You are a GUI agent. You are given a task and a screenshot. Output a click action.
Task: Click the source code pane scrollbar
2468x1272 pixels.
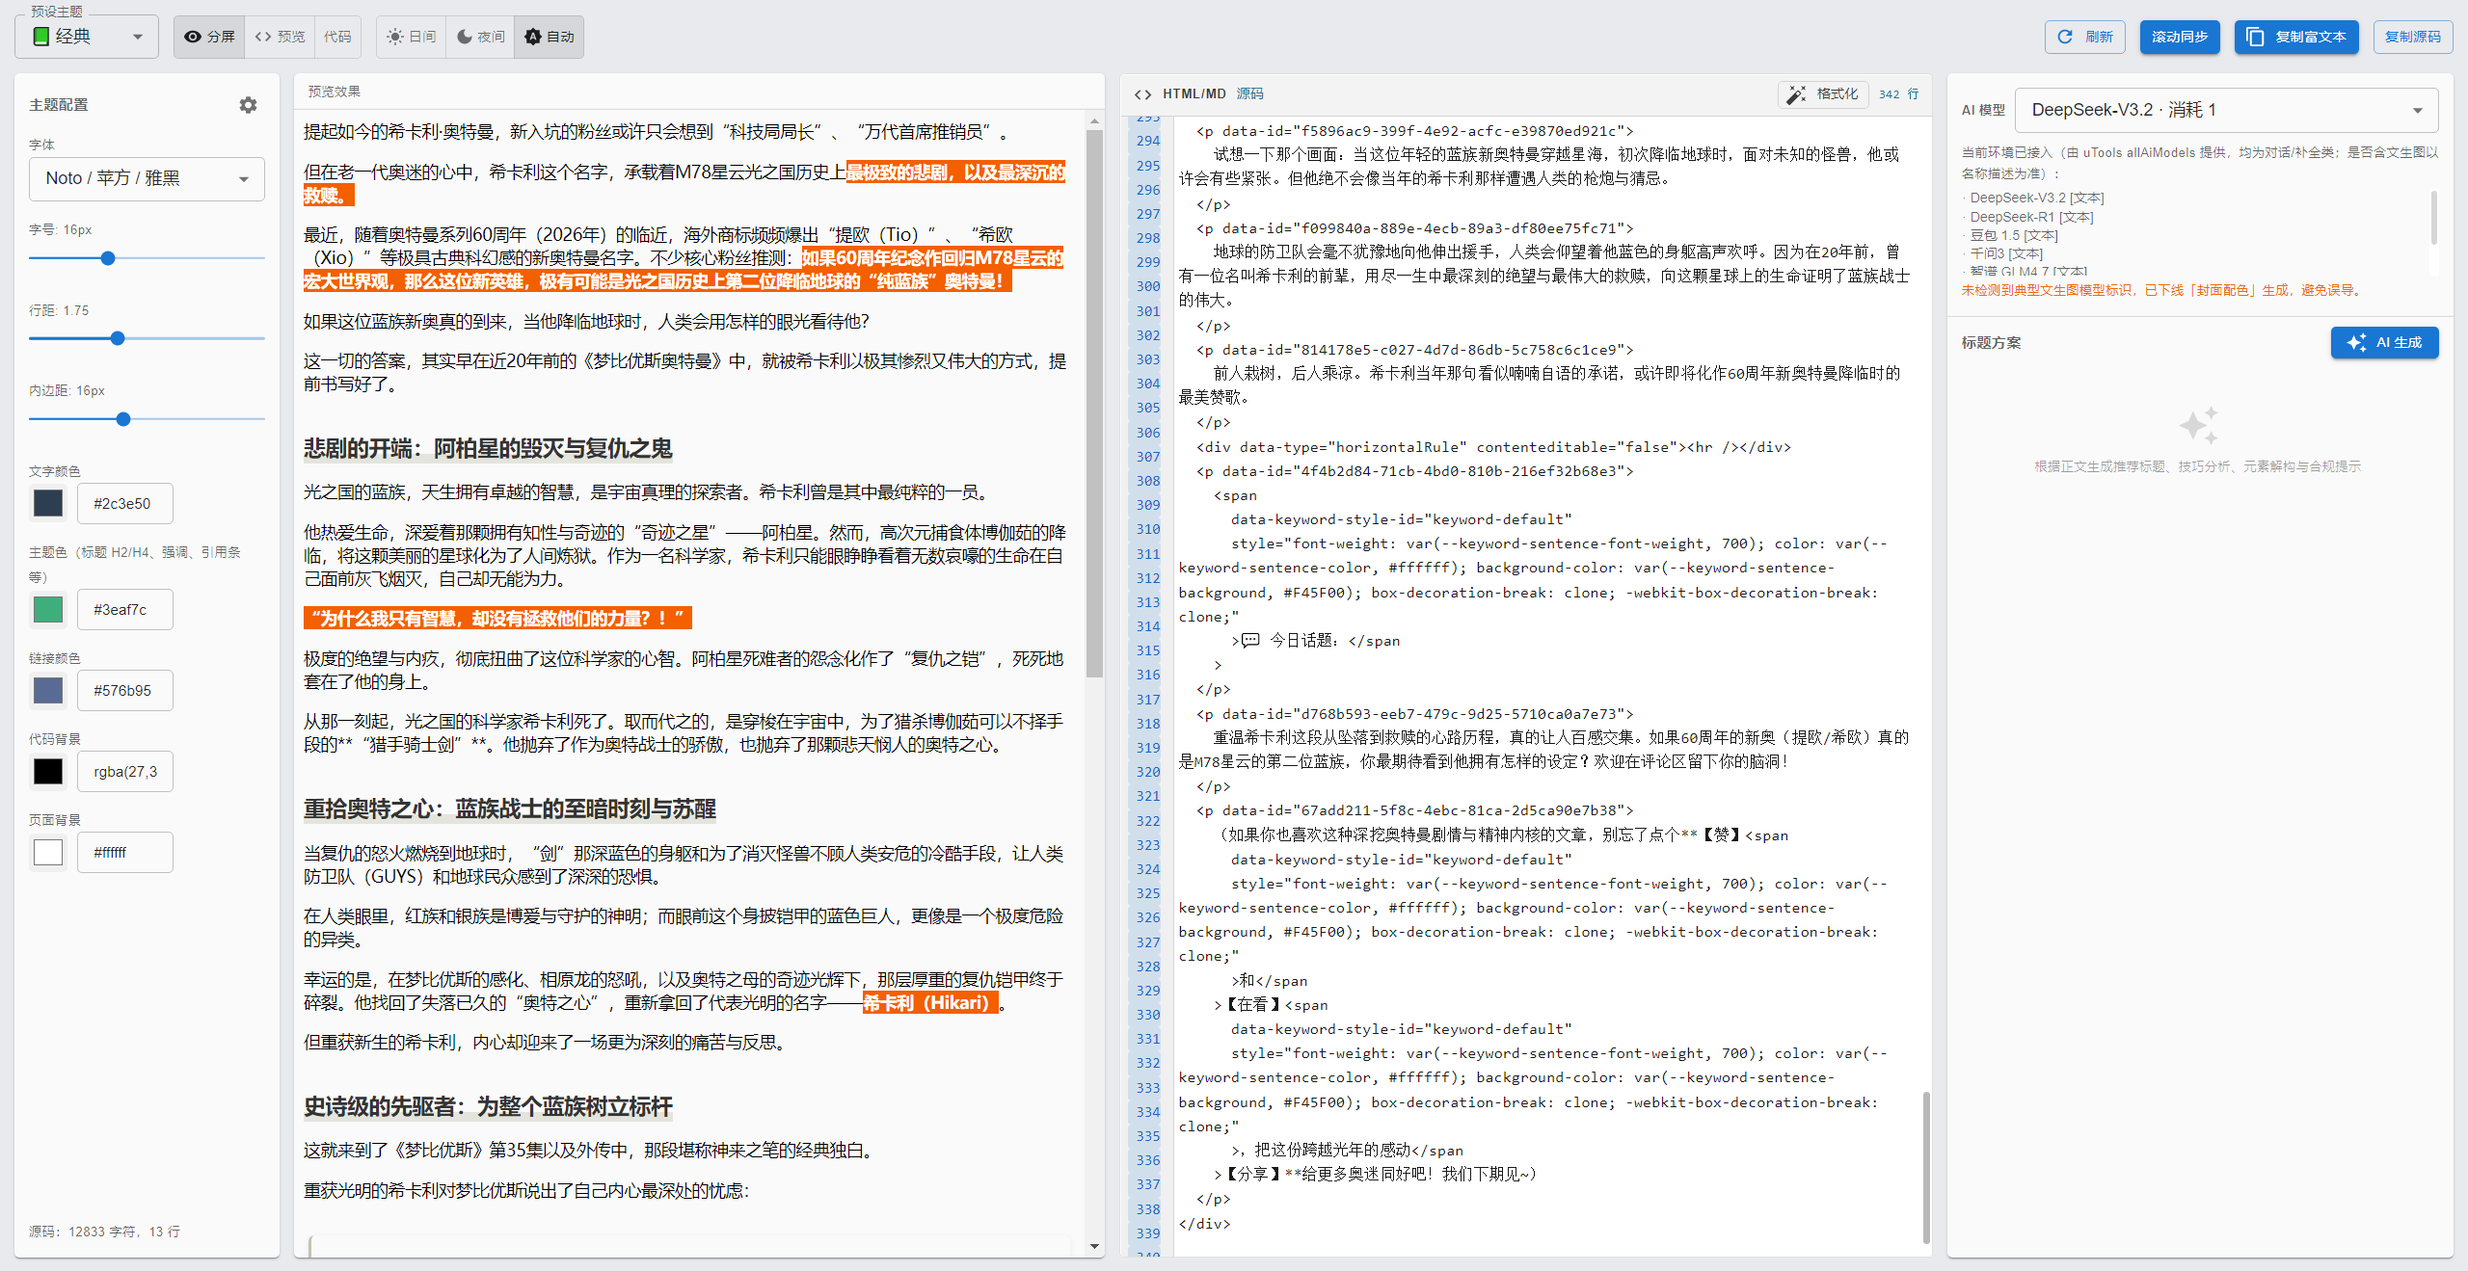[1926, 1168]
